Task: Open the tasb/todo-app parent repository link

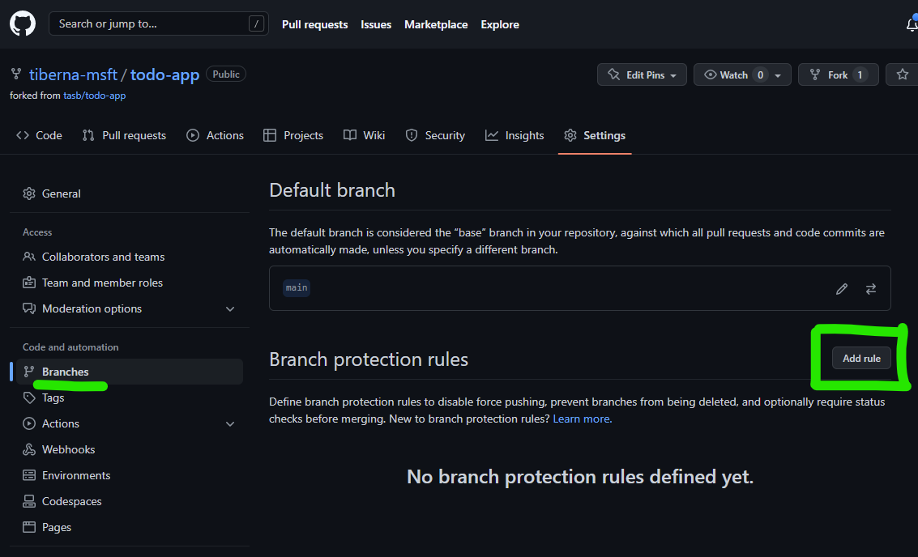Action: pos(94,96)
